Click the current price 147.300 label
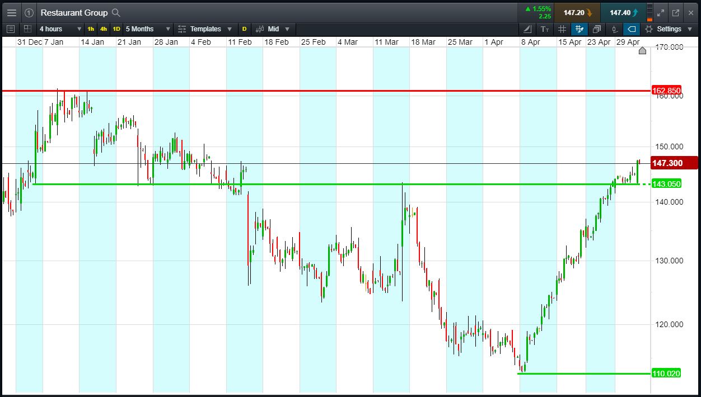This screenshot has width=701, height=397. click(674, 163)
